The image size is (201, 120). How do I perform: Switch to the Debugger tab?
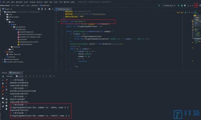pyautogui.click(x=10, y=76)
